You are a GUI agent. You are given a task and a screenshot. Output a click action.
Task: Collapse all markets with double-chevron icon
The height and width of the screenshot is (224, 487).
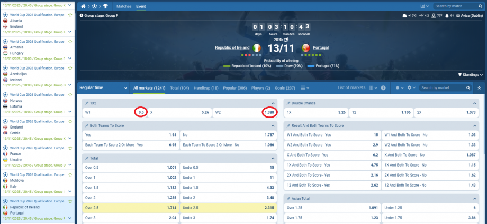(479, 88)
